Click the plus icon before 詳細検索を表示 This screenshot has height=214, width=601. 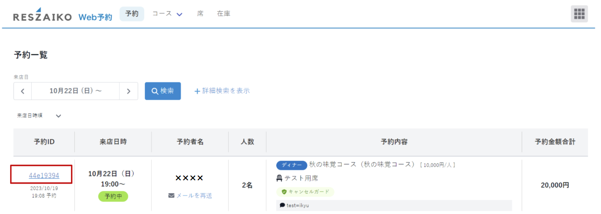[x=197, y=91]
